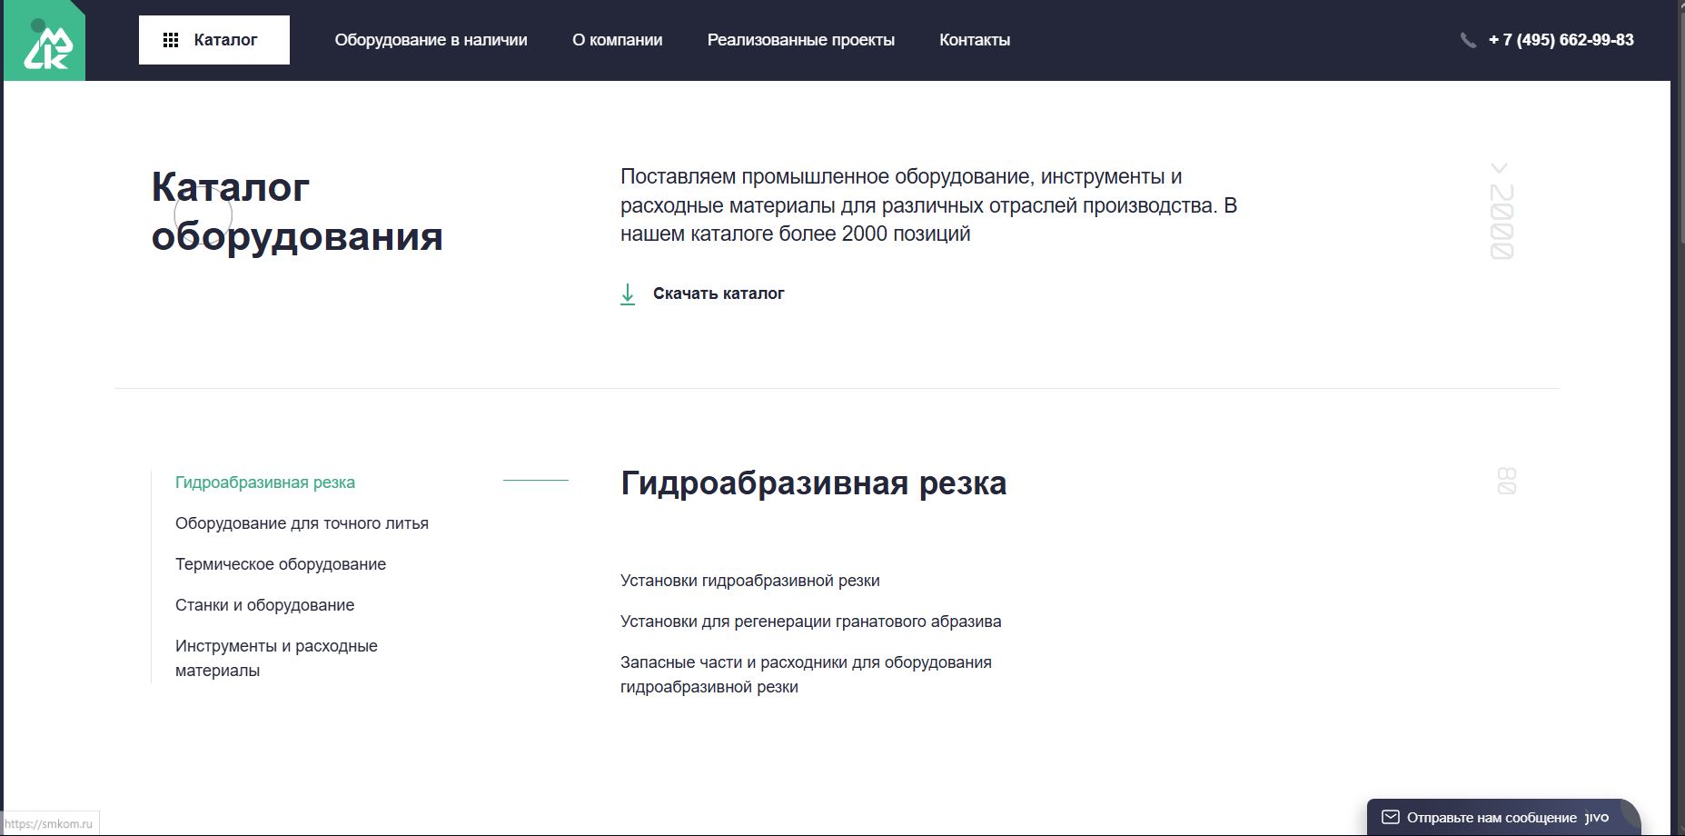
Task: Click the grid icon in Каталог button
Action: (x=170, y=40)
